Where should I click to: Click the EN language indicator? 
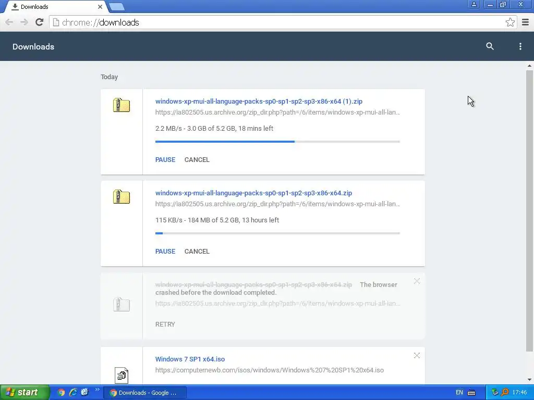tap(459, 393)
